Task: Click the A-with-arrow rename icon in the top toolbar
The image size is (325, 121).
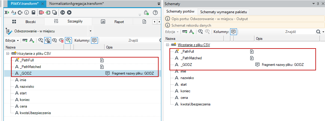Action: tap(14, 12)
